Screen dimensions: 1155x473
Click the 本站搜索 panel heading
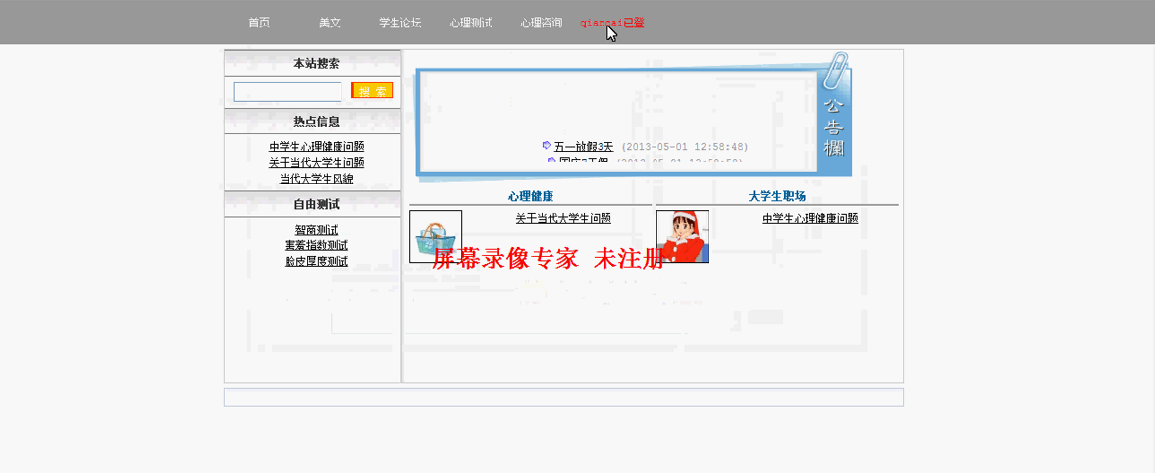316,64
